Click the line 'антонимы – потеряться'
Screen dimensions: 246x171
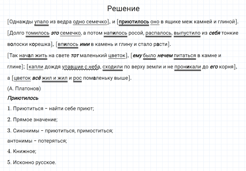37,141
